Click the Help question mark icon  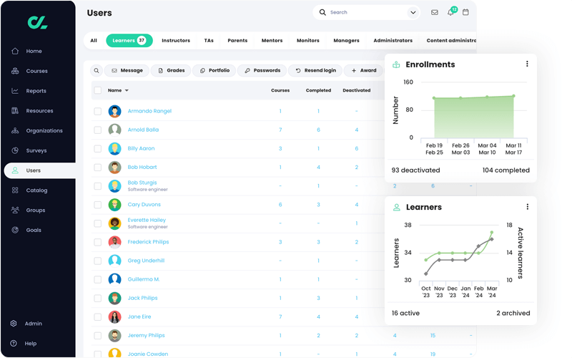[x=14, y=344]
